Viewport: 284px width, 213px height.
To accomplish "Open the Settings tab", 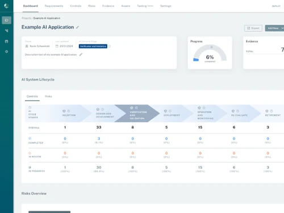I will tap(166, 6).
